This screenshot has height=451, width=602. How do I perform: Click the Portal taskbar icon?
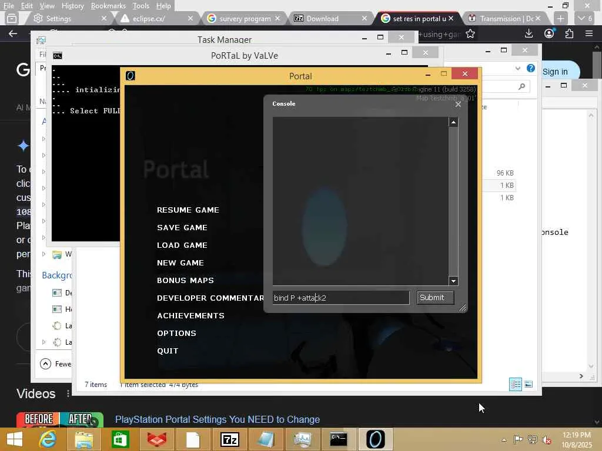[x=375, y=439]
